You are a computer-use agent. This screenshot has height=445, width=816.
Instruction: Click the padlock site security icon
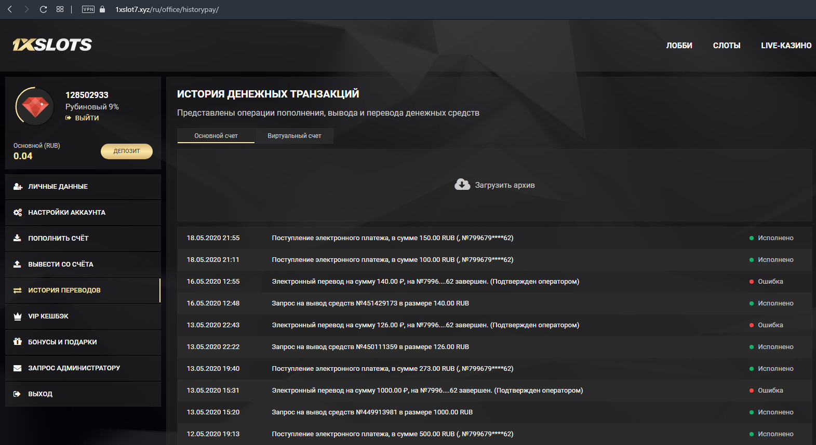[x=102, y=9]
